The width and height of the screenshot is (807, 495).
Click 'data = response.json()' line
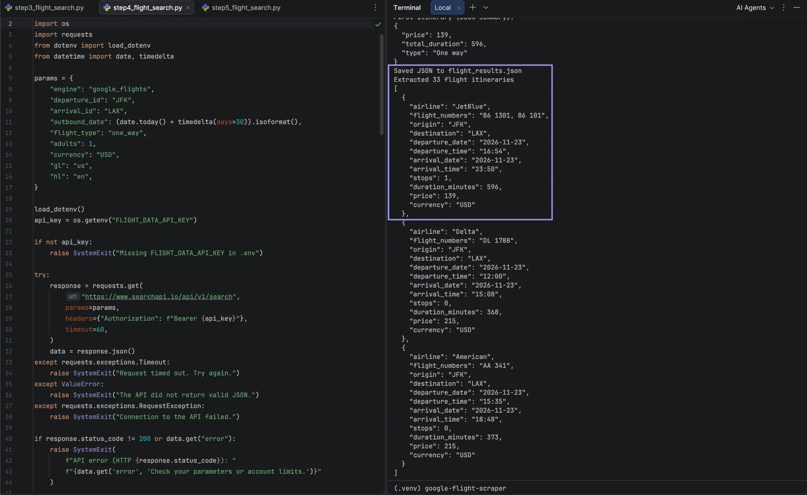92,351
